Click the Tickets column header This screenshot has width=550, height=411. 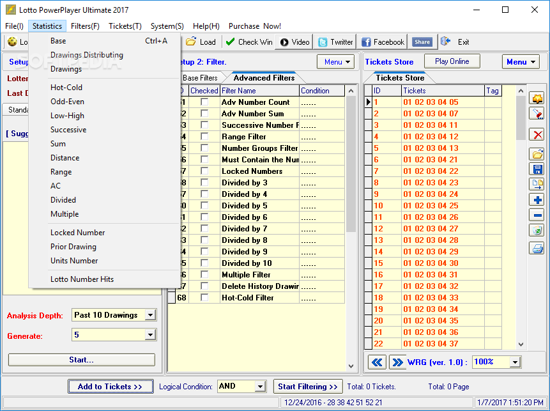[443, 91]
